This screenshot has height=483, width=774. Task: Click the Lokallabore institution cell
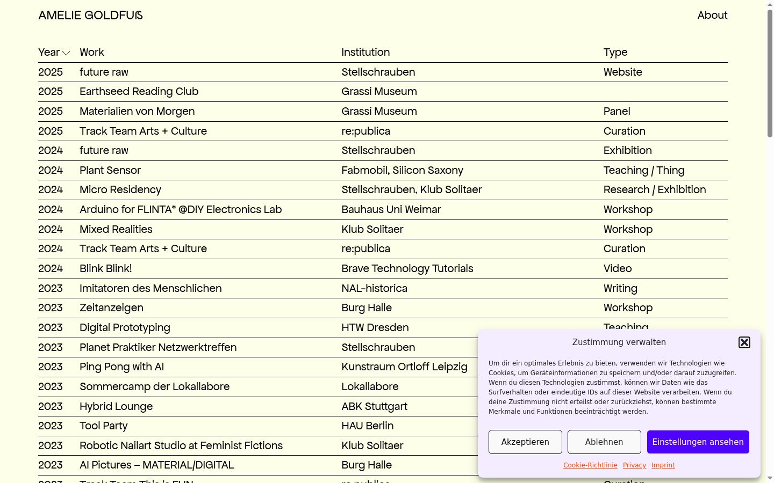pyautogui.click(x=370, y=387)
